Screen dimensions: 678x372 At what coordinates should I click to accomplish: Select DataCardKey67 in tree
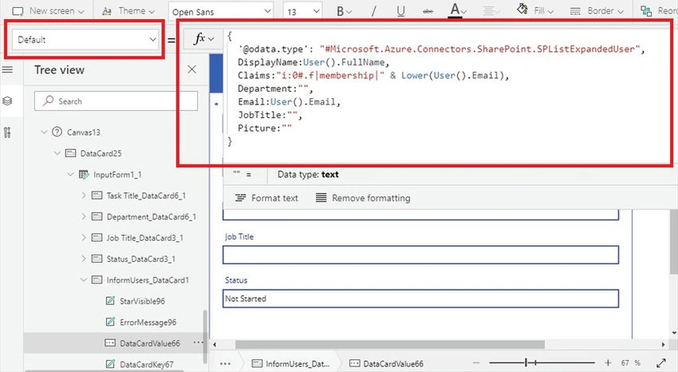pyautogui.click(x=147, y=364)
